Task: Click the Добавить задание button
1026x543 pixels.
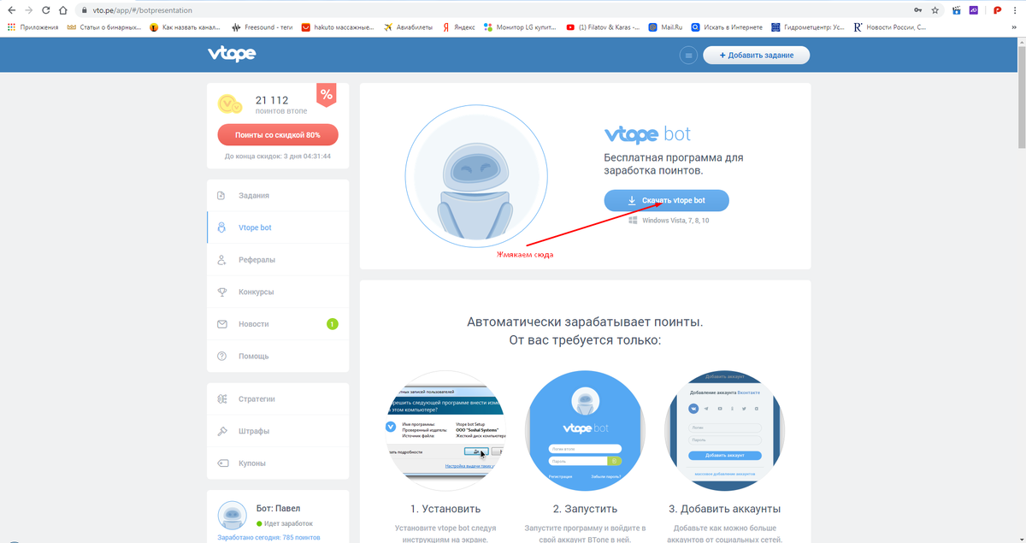Action: click(x=756, y=56)
